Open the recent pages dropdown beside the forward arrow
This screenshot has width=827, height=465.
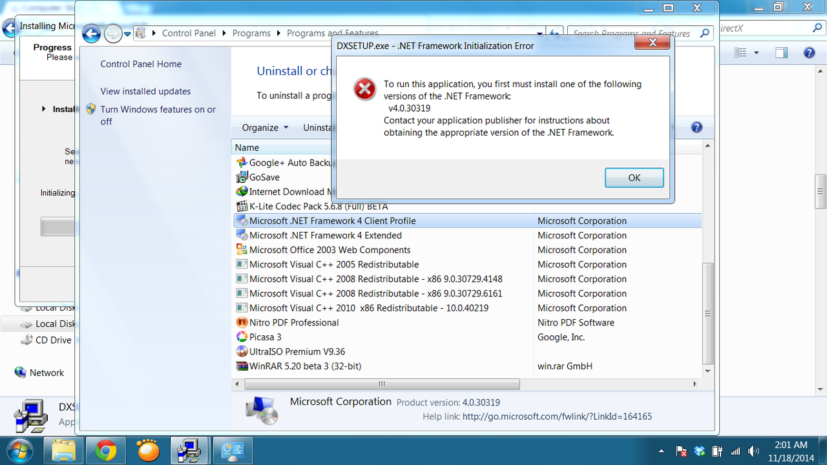click(127, 34)
